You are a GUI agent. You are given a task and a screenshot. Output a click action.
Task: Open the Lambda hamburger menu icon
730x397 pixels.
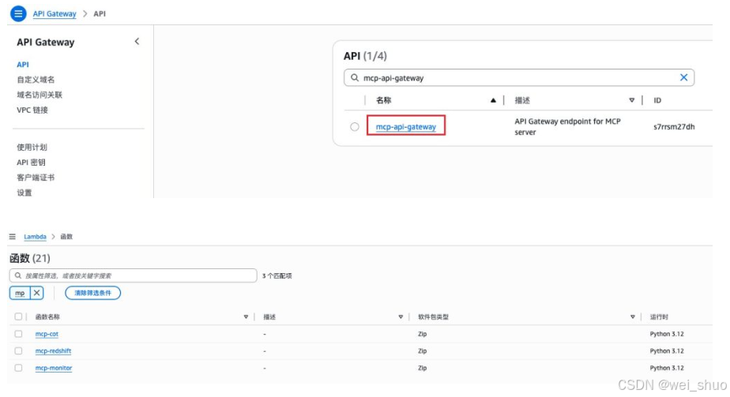(x=13, y=237)
